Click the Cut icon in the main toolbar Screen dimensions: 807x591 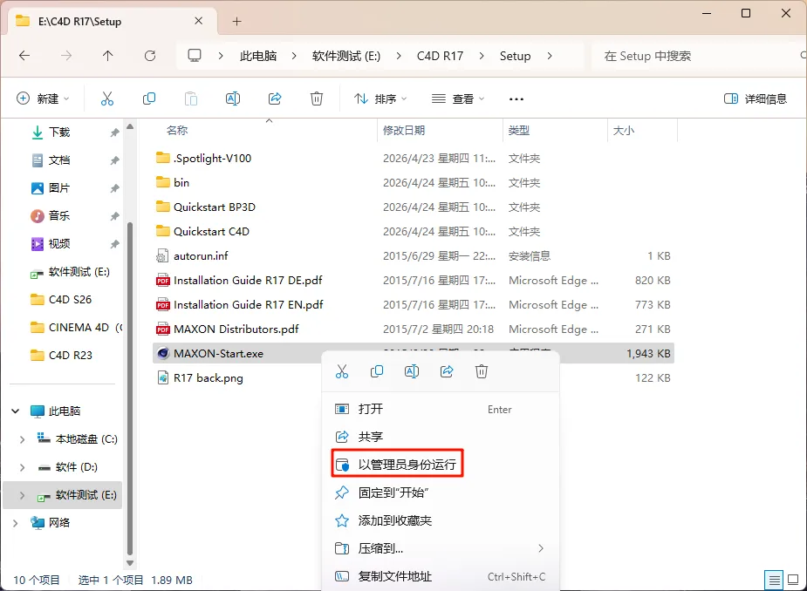click(x=107, y=98)
